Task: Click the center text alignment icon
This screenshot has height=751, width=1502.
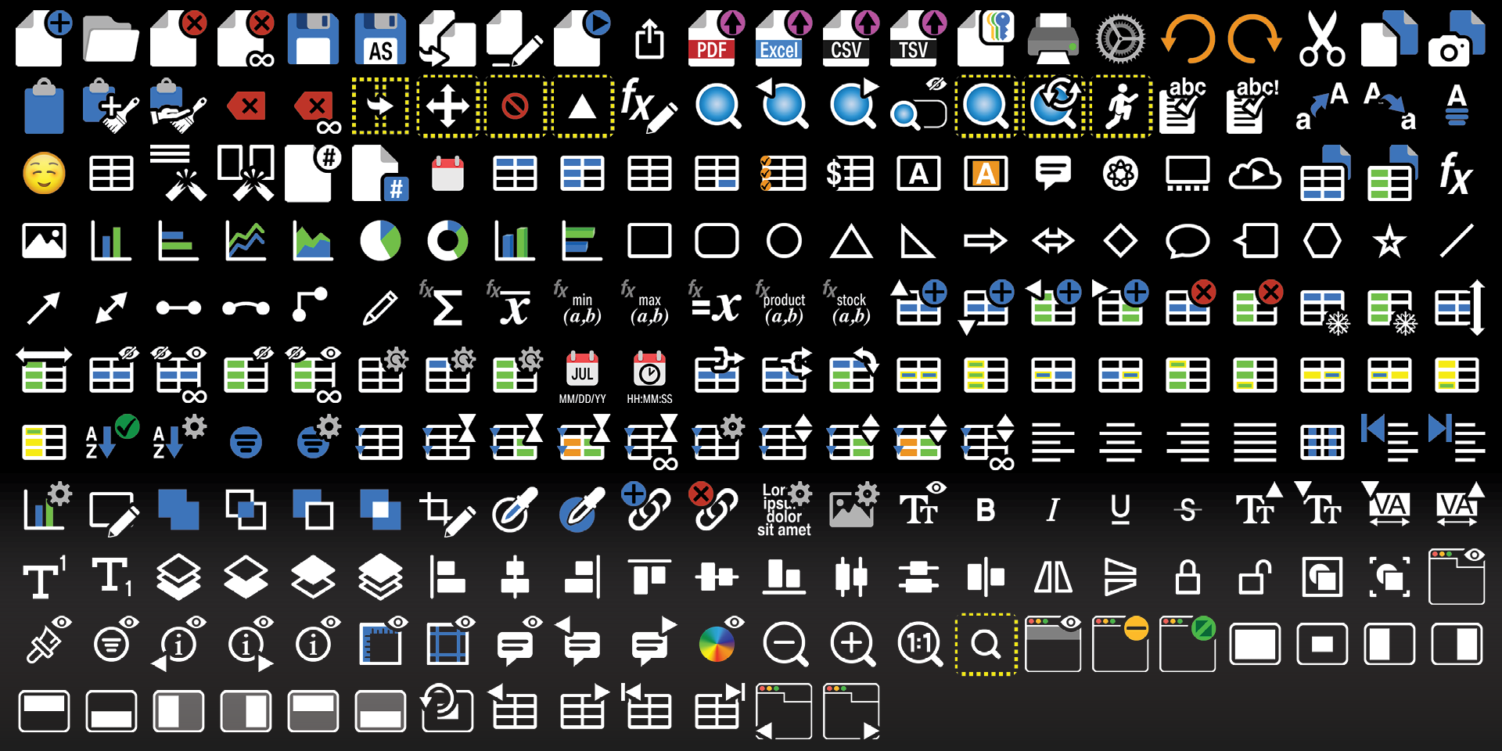Action: point(1120,443)
